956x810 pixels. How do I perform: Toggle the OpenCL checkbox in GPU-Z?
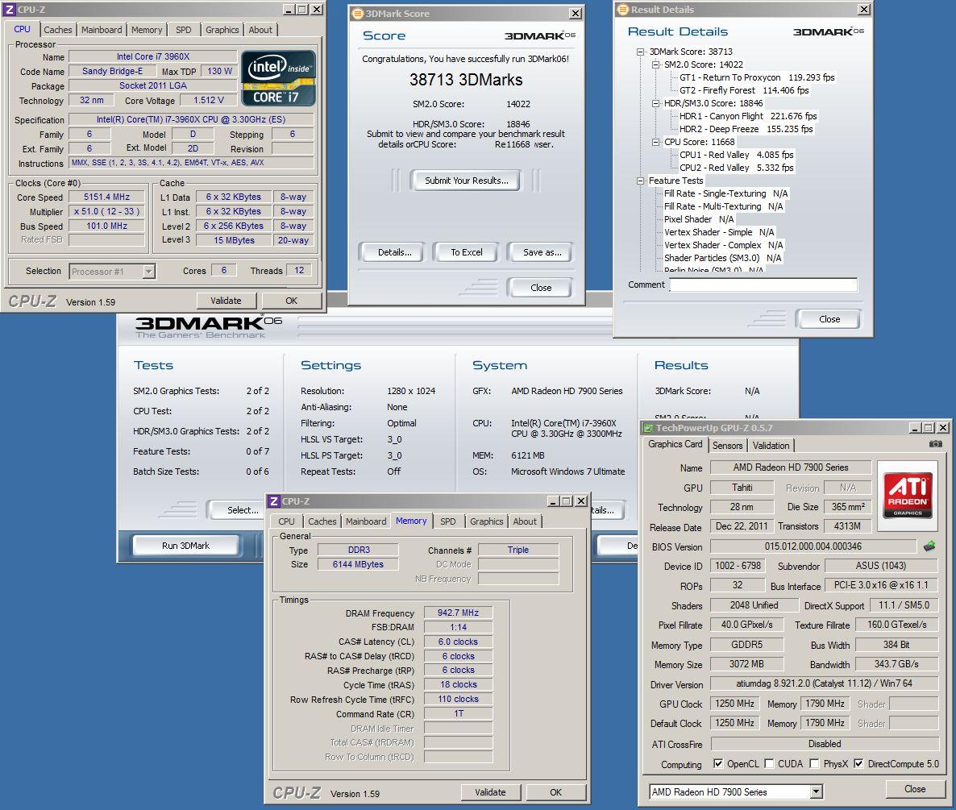[717, 764]
